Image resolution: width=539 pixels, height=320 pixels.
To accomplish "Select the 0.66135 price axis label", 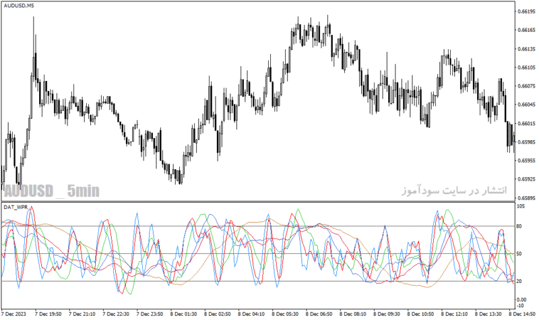I will coord(526,49).
